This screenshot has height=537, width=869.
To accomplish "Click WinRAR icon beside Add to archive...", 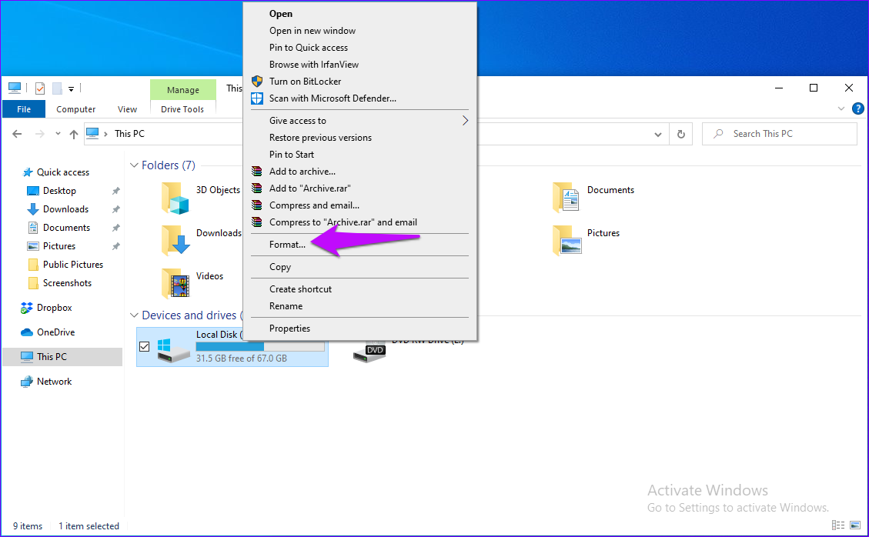I will [x=256, y=172].
